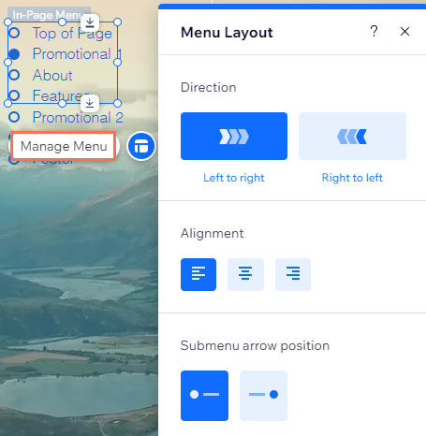
Task: Select the About menu item
Action: tap(52, 75)
